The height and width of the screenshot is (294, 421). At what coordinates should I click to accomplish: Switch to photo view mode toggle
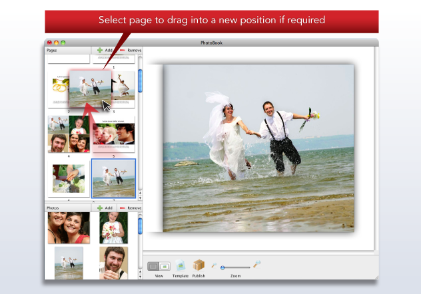click(x=165, y=266)
